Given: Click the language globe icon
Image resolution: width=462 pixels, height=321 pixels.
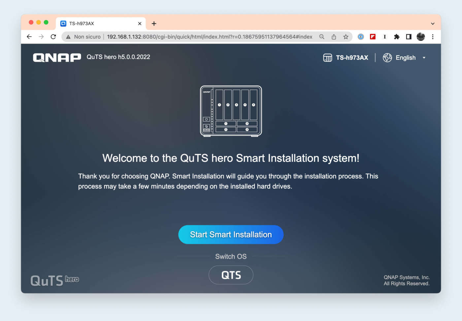Looking at the screenshot, I should pos(387,58).
